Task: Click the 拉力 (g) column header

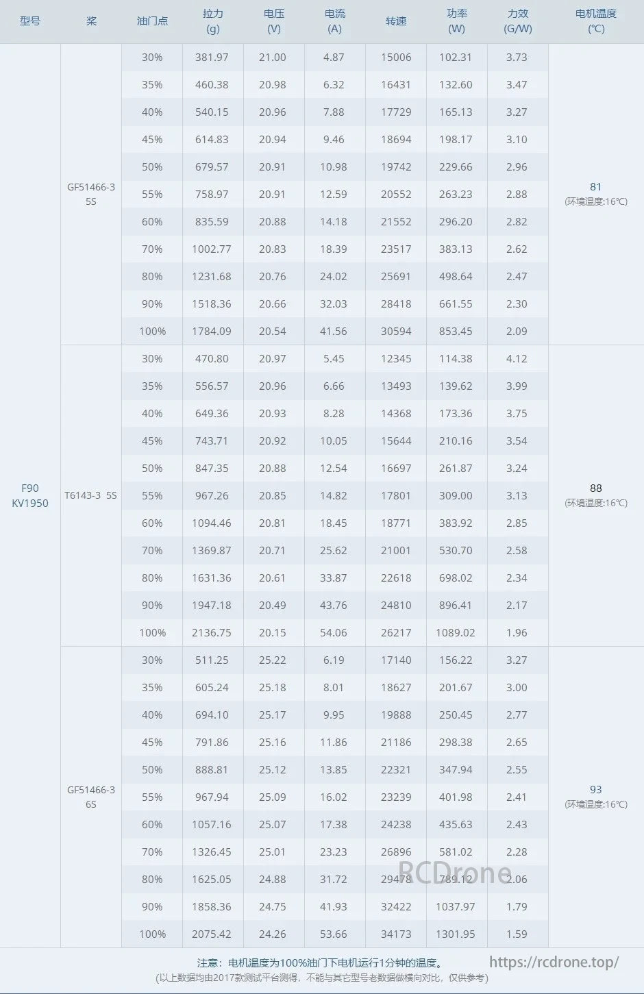Action: (x=212, y=21)
